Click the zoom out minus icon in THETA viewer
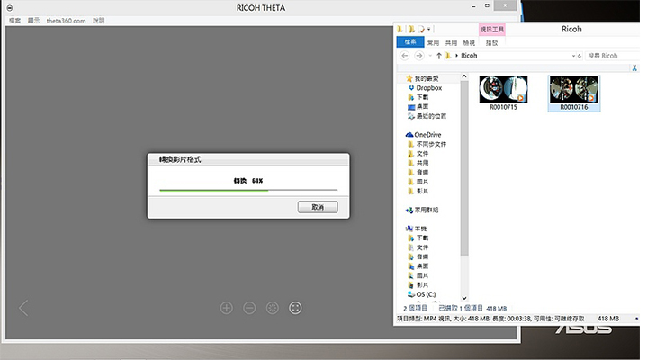 click(249, 308)
